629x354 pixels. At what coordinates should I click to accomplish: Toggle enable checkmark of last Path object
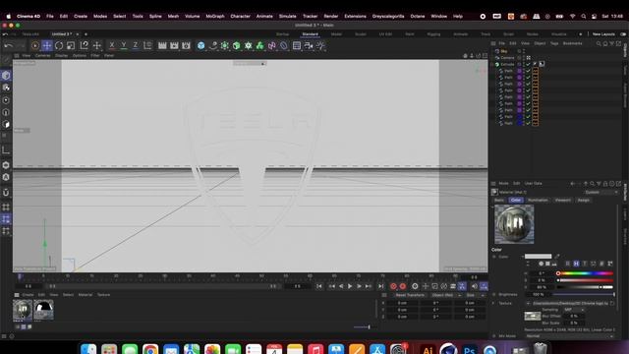point(529,123)
